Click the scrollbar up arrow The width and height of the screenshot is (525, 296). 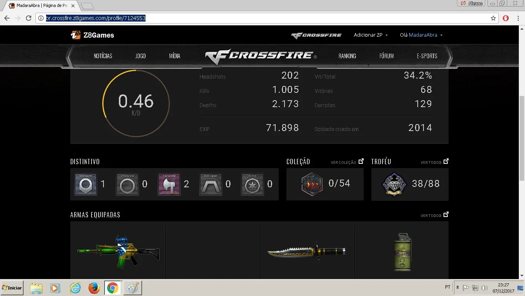pyautogui.click(x=522, y=29)
